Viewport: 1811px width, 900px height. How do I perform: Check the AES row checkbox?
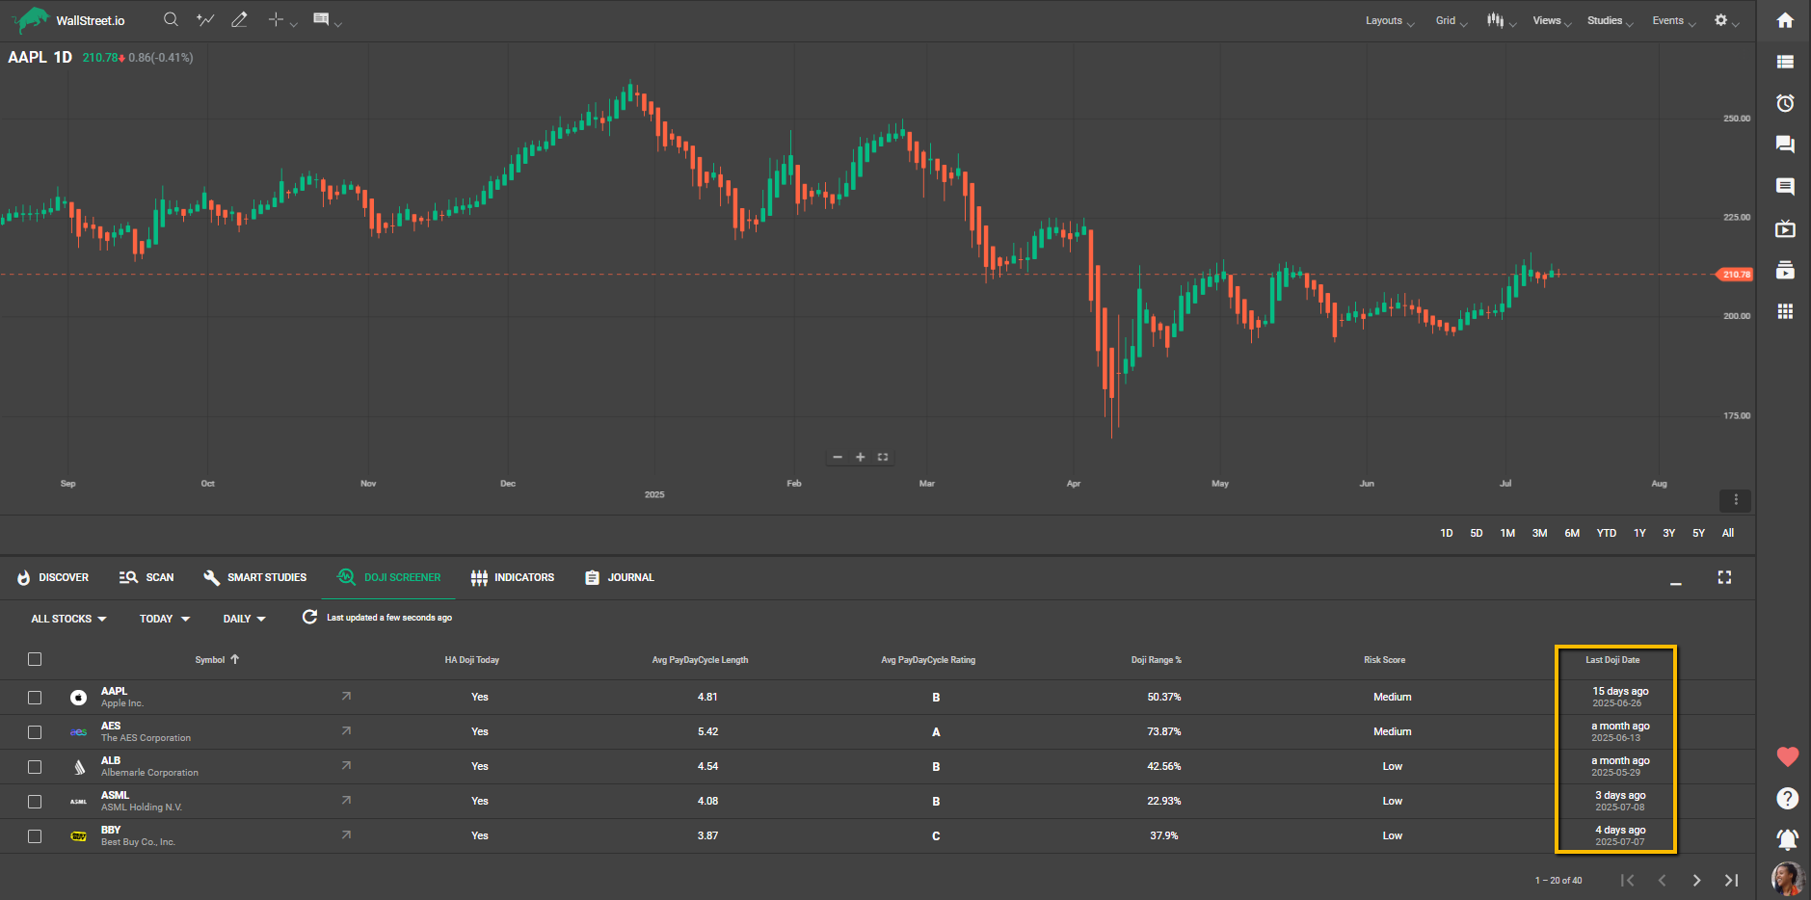pyautogui.click(x=35, y=732)
